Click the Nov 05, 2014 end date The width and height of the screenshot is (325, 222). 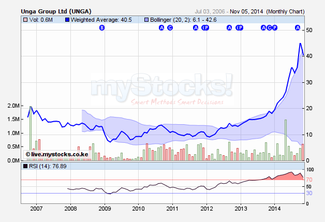click(246, 10)
